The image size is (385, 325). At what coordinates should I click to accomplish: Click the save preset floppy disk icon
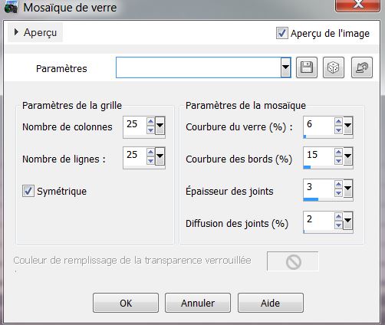click(x=307, y=67)
